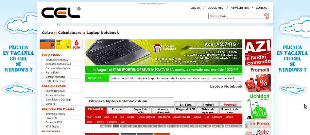Open Laptop Notebook sidebar category

(x=55, y=91)
